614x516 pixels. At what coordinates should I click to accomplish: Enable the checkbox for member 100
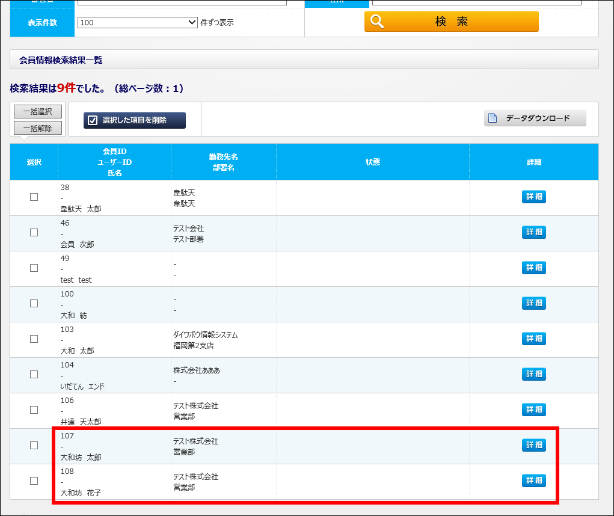[x=34, y=304]
